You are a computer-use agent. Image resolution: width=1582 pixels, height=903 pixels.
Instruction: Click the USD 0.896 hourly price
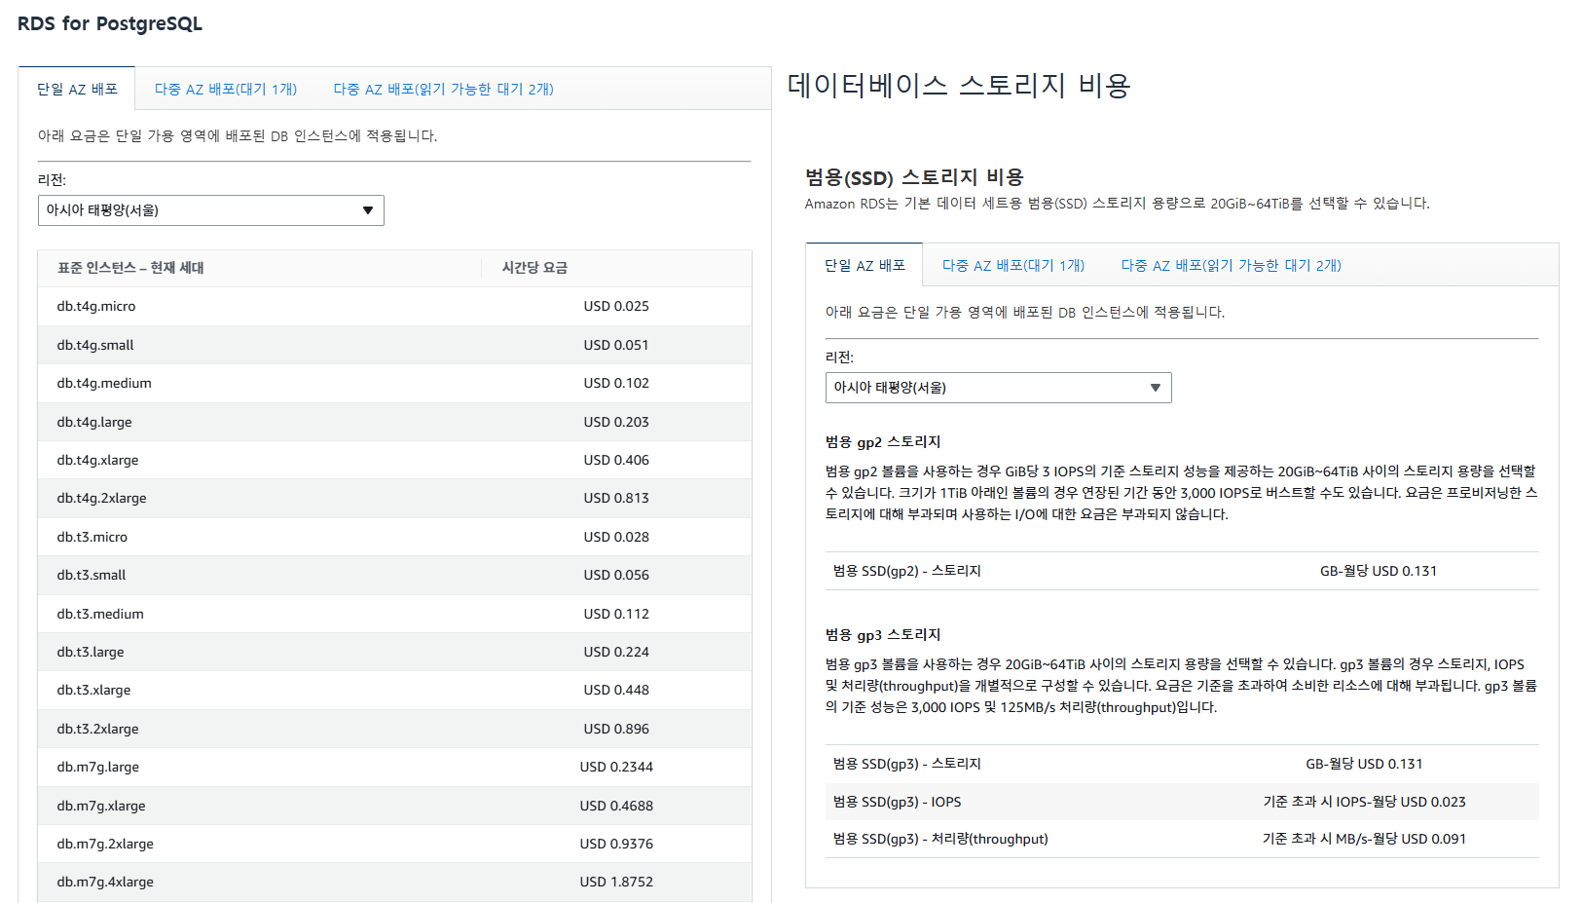616,729
